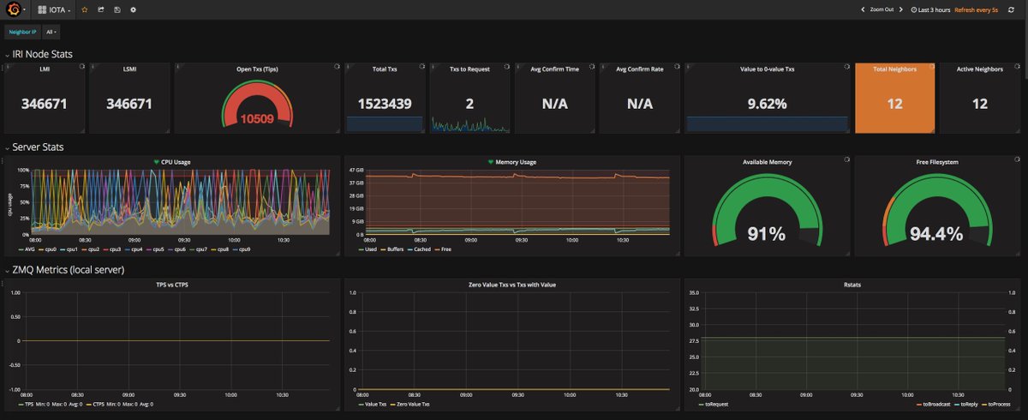
Task: Open the Neighbor IP 'All' dropdown
Action: coord(51,32)
